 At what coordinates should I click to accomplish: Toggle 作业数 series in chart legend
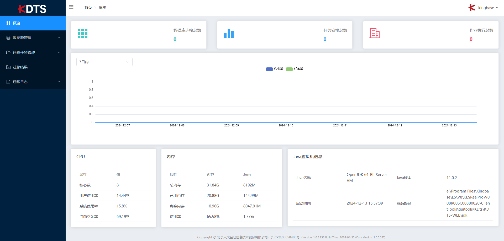[x=275, y=69]
